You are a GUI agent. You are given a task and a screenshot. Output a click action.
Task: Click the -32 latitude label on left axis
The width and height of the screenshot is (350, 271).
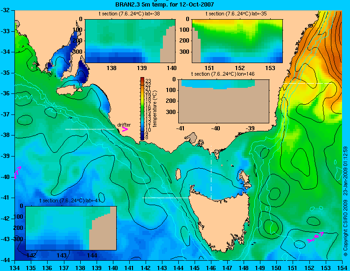tap(5, 10)
